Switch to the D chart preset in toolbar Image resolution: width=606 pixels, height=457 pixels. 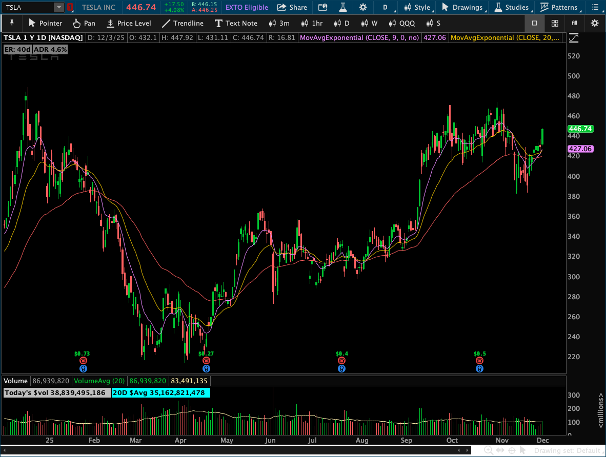tap(341, 23)
